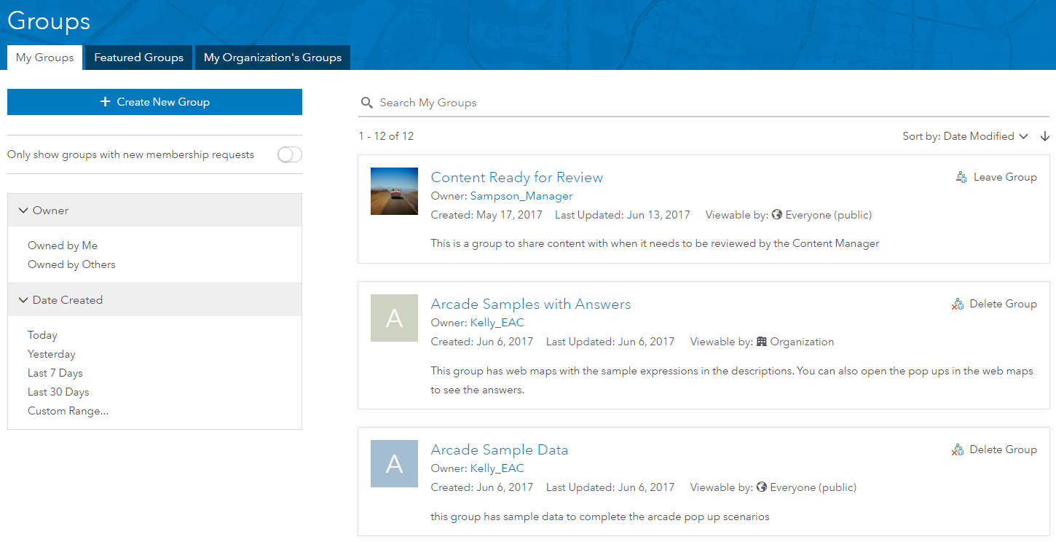Image resolution: width=1056 pixels, height=542 pixels.
Task: Open Content Ready for Review group thumbnail
Action: coord(394,191)
